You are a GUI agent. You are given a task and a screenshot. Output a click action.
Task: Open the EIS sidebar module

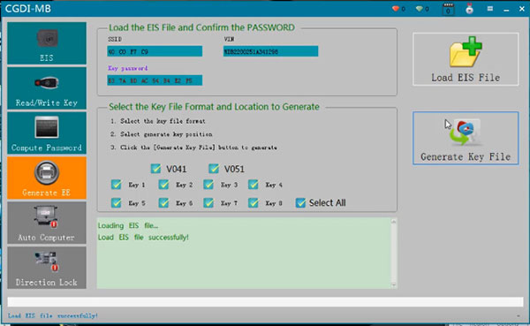click(47, 43)
